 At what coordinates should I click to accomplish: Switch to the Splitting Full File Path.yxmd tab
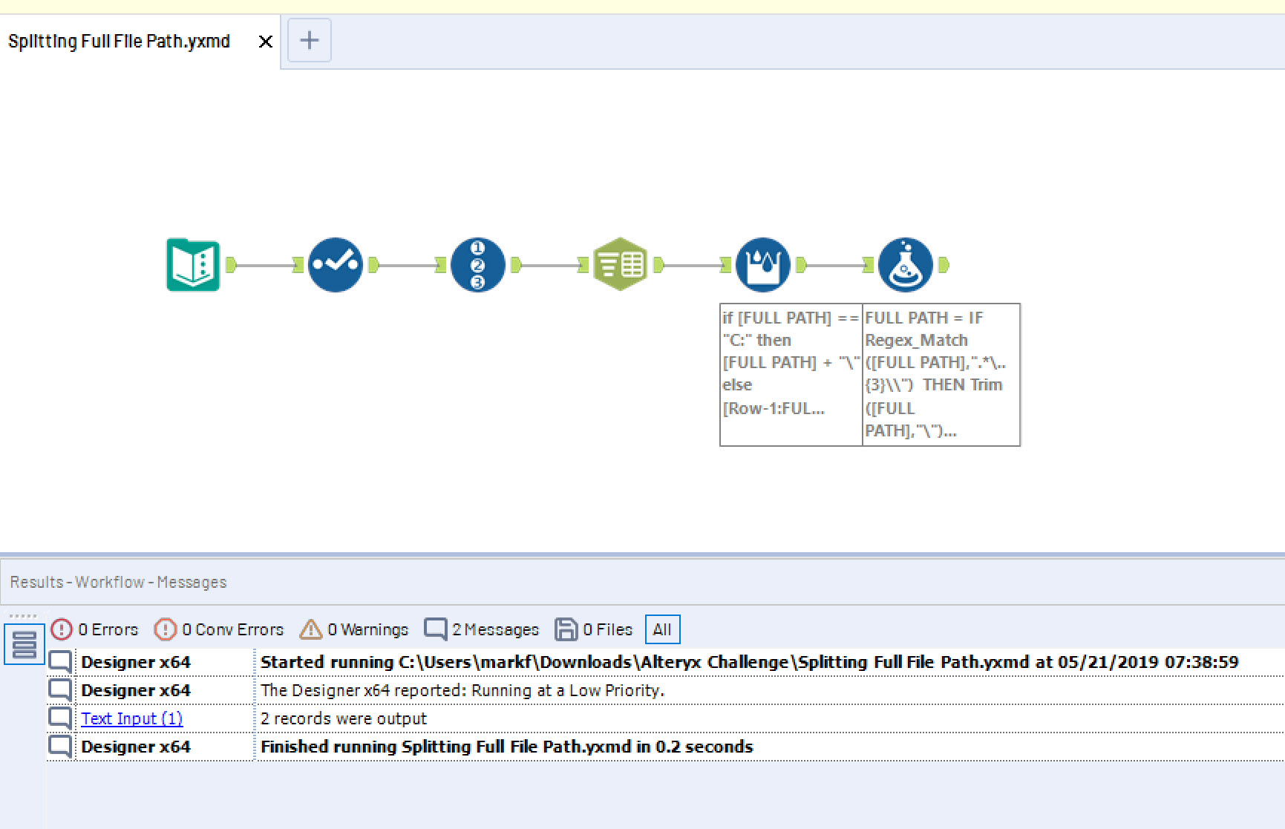119,41
